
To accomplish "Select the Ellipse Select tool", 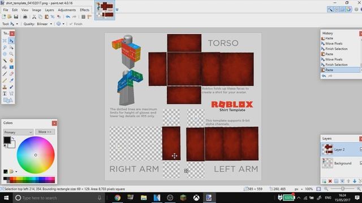I will pyautogui.click(x=5, y=54).
